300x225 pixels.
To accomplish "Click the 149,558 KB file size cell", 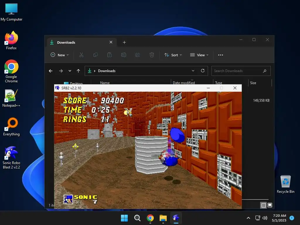I will pyautogui.click(x=261, y=100).
